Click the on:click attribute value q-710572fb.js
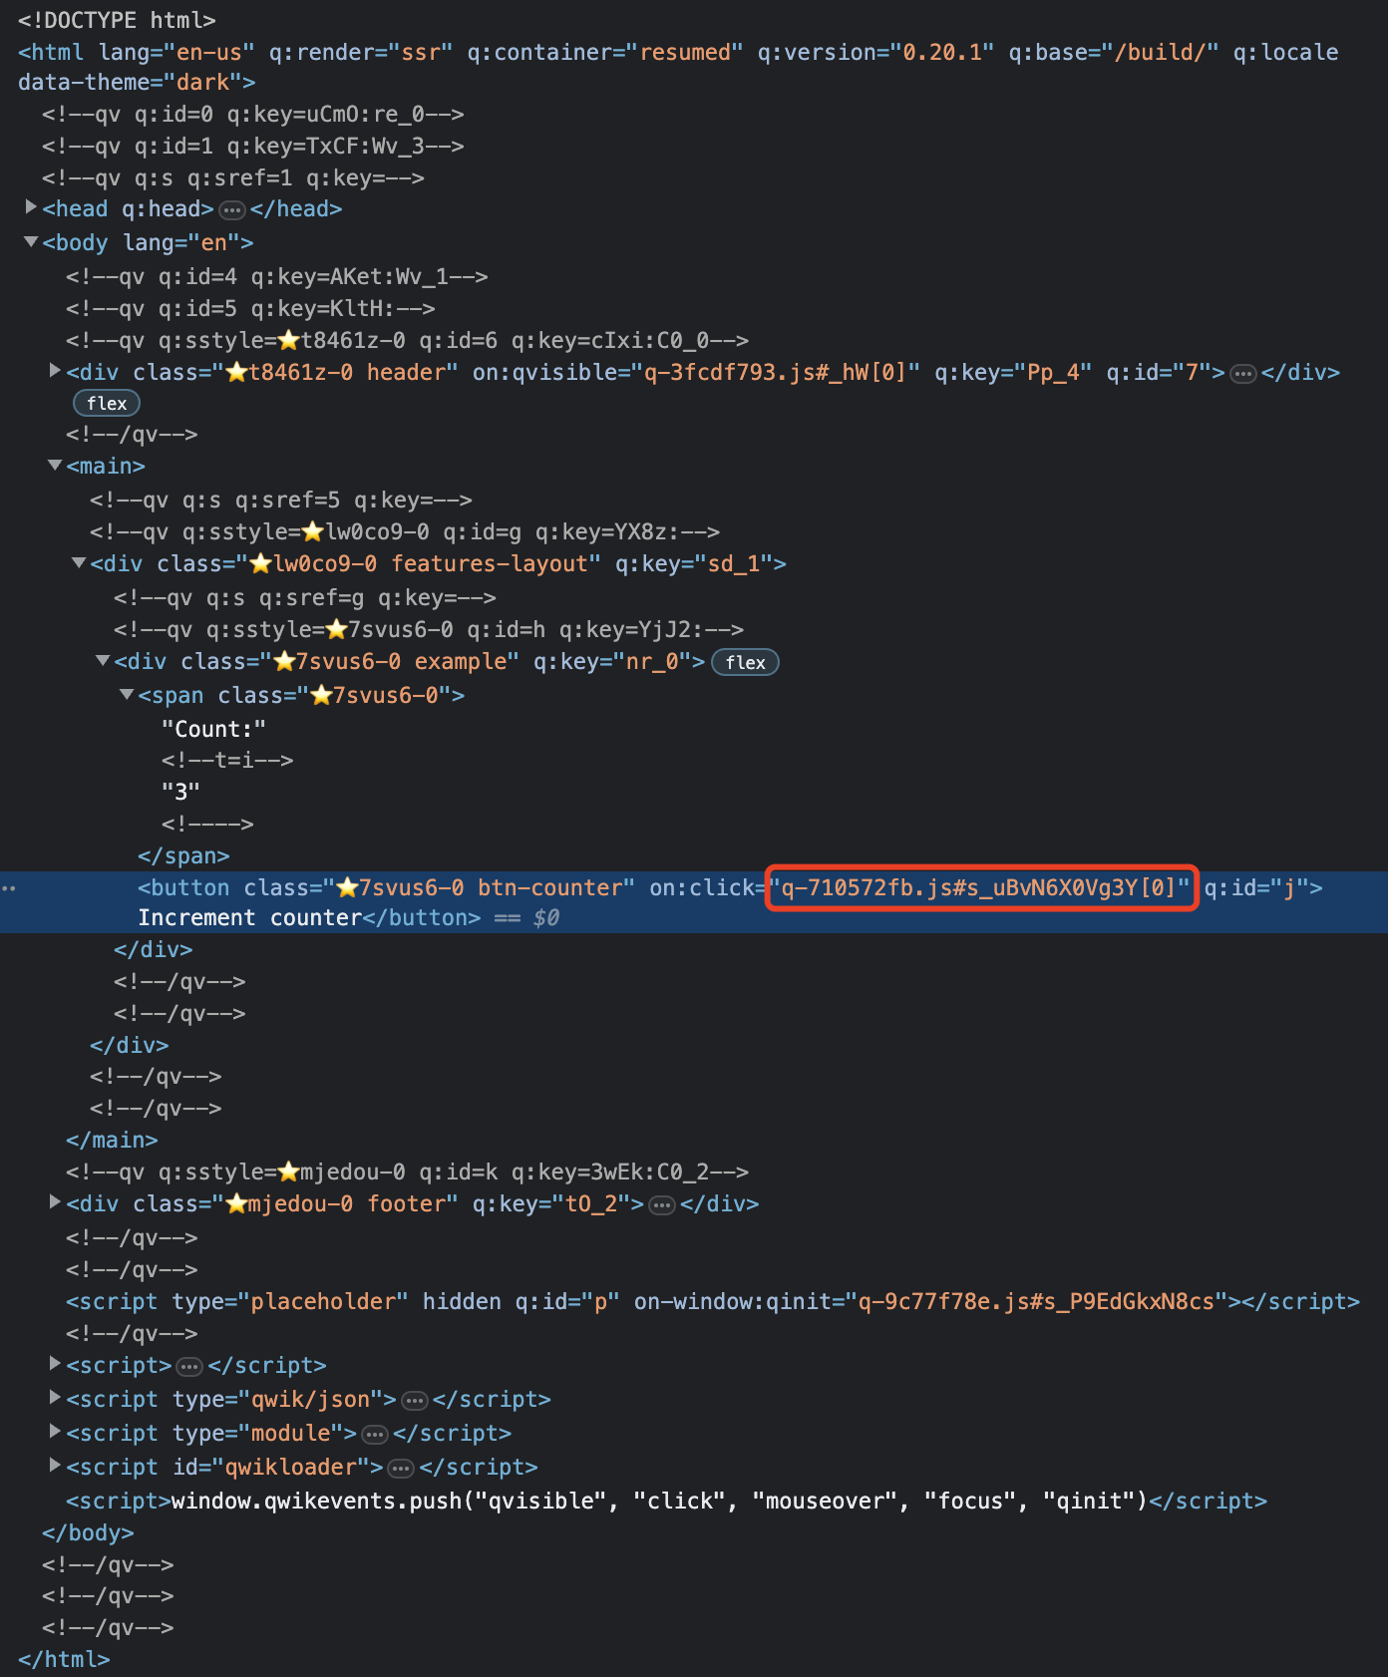 [982, 888]
